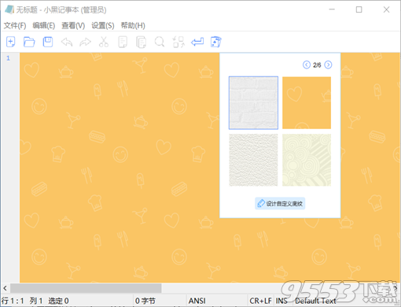Click the replace icon in toolbar
This screenshot has width=401, height=307.
(178, 42)
